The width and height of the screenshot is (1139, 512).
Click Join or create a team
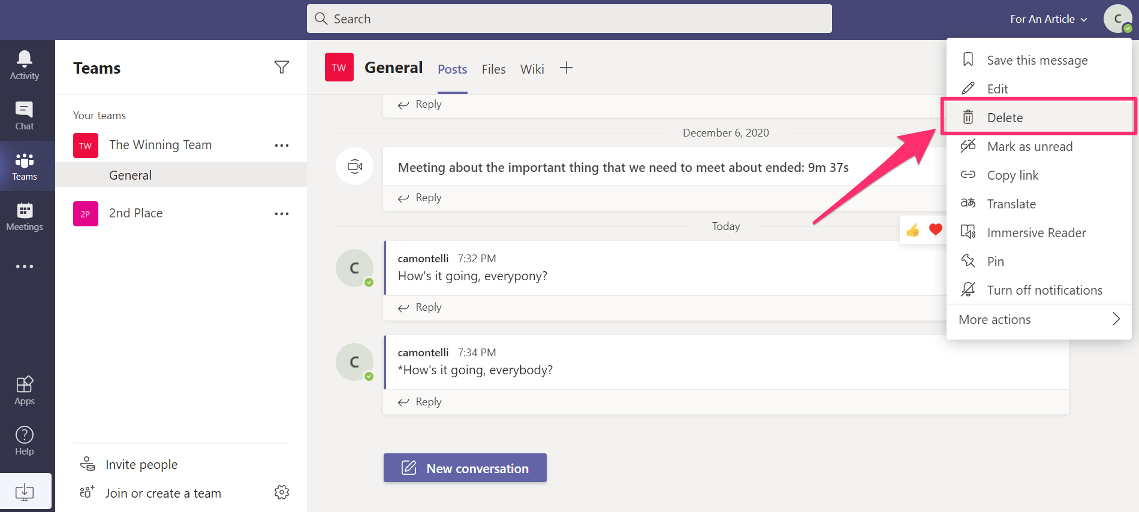(x=151, y=493)
